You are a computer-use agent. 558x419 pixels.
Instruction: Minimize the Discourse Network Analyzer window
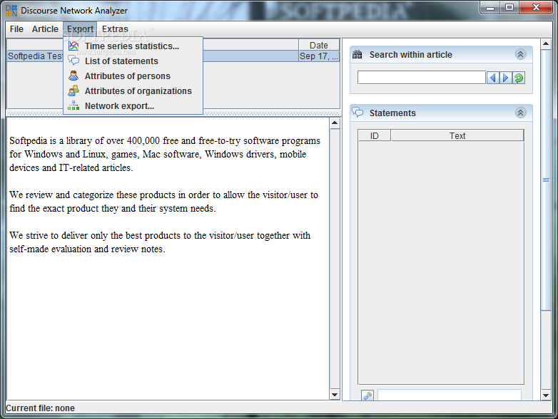[x=490, y=7]
